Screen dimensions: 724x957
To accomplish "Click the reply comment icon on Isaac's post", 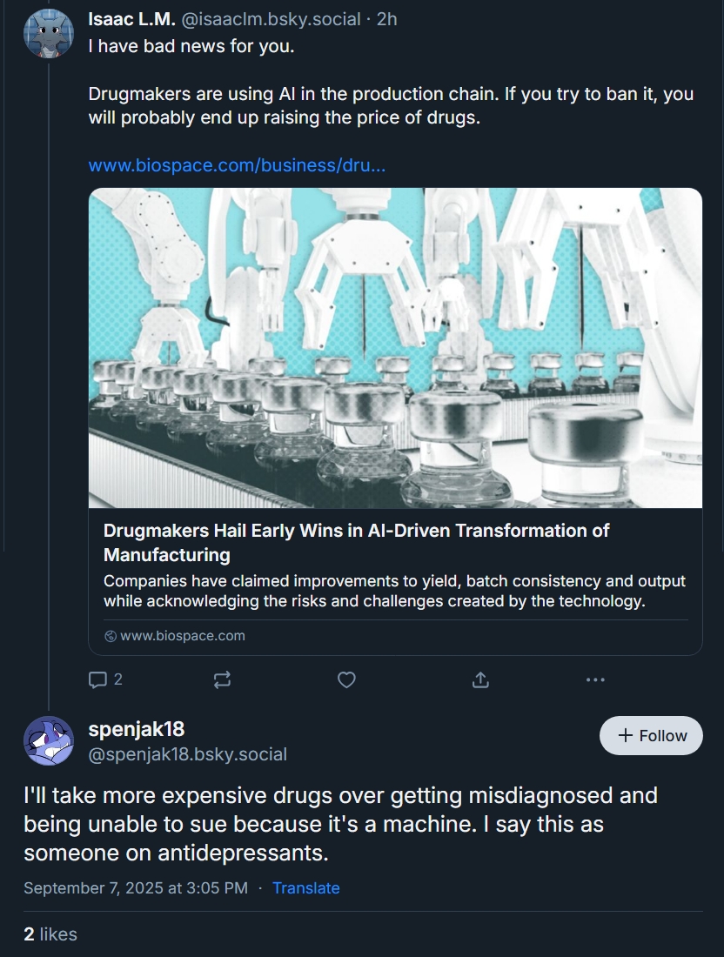I will [x=99, y=679].
